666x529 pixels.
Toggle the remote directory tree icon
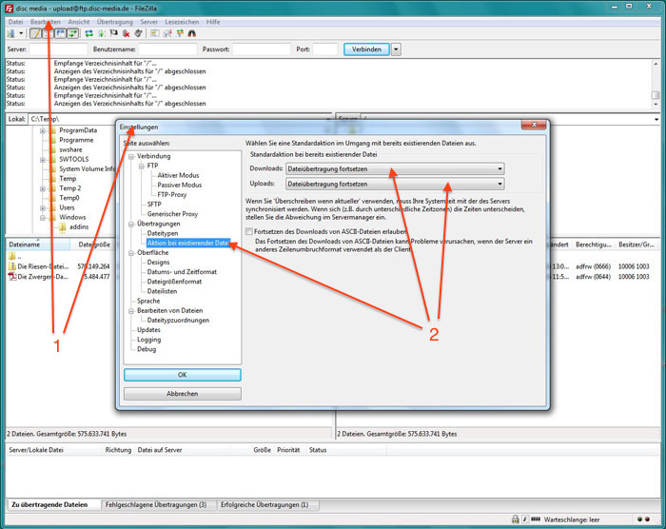coord(60,33)
